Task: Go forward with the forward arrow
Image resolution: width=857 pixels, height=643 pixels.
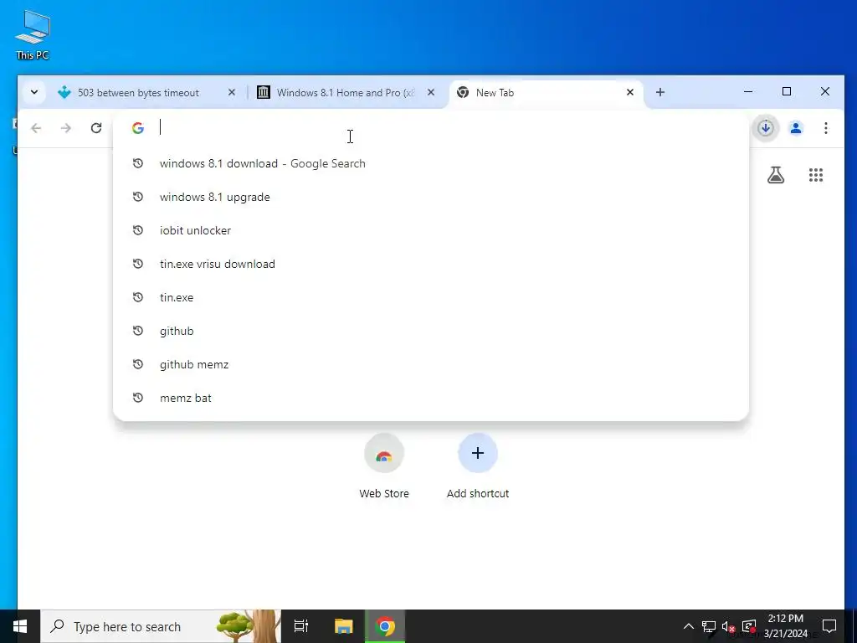Action: click(x=66, y=128)
